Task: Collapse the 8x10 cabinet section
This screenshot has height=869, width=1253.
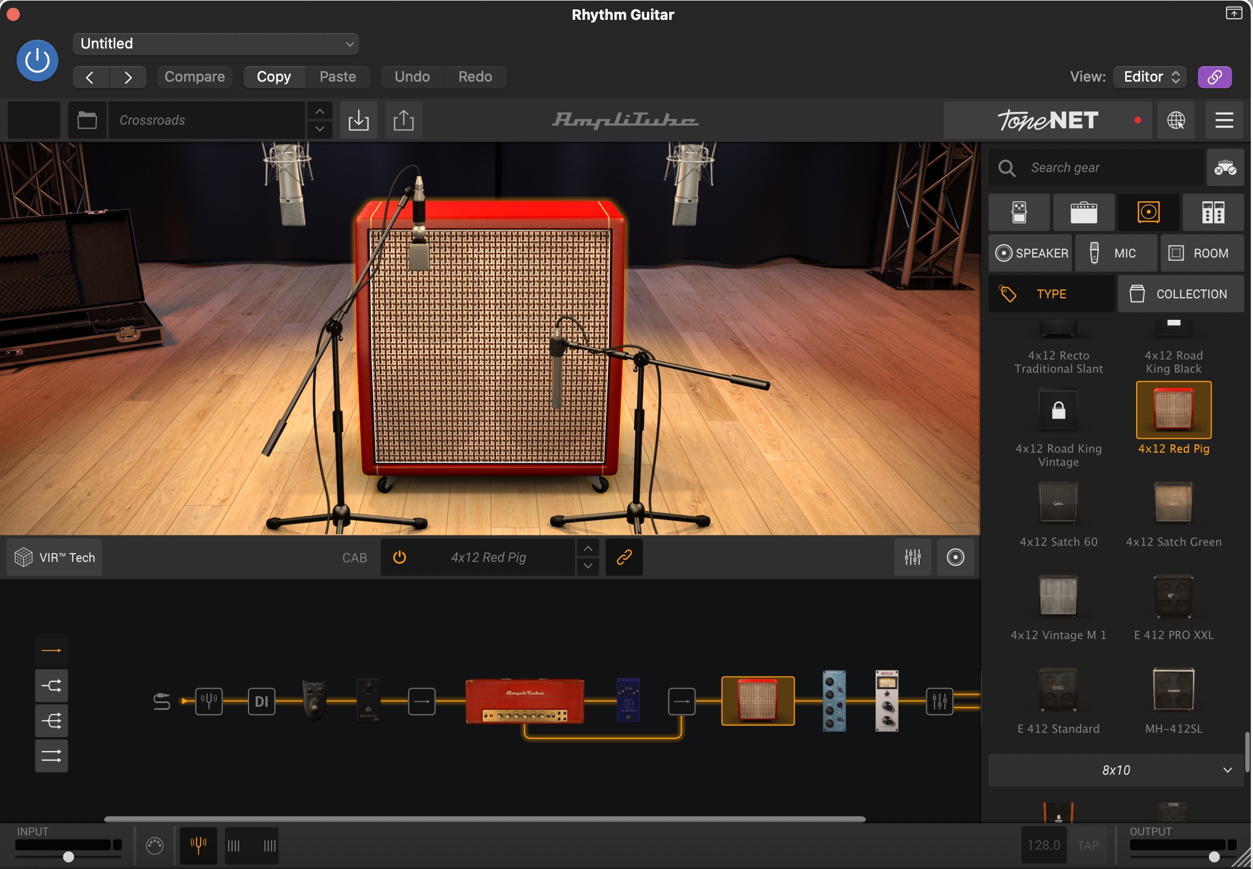Action: tap(1116, 770)
